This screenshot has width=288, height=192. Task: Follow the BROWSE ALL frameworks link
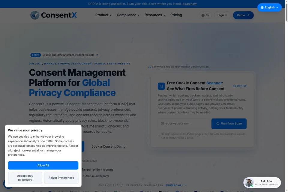176,185
